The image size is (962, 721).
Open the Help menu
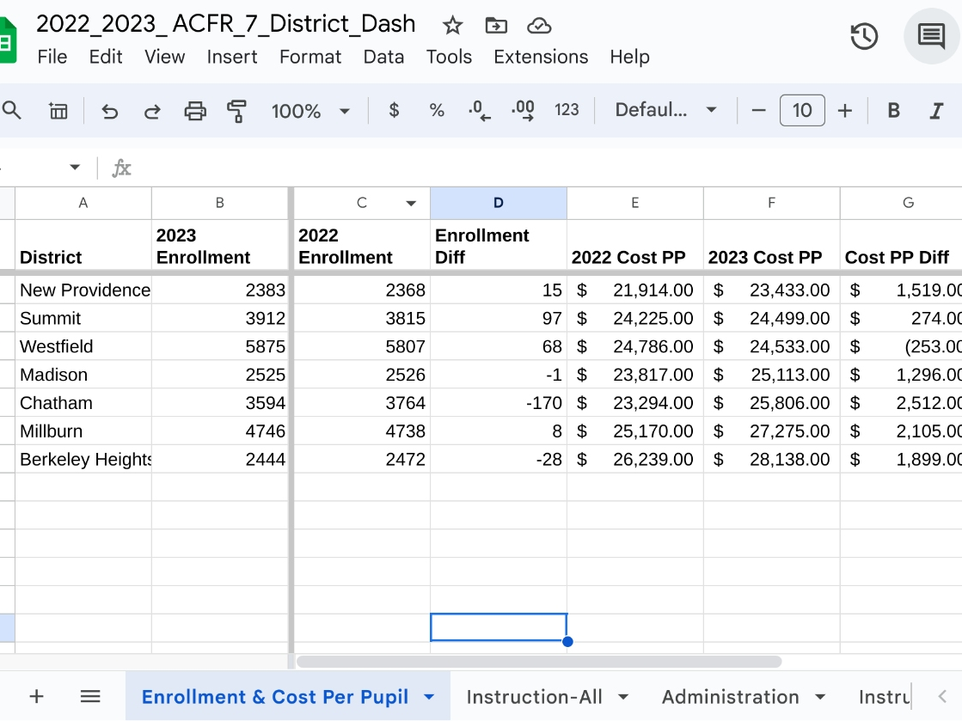tap(629, 57)
